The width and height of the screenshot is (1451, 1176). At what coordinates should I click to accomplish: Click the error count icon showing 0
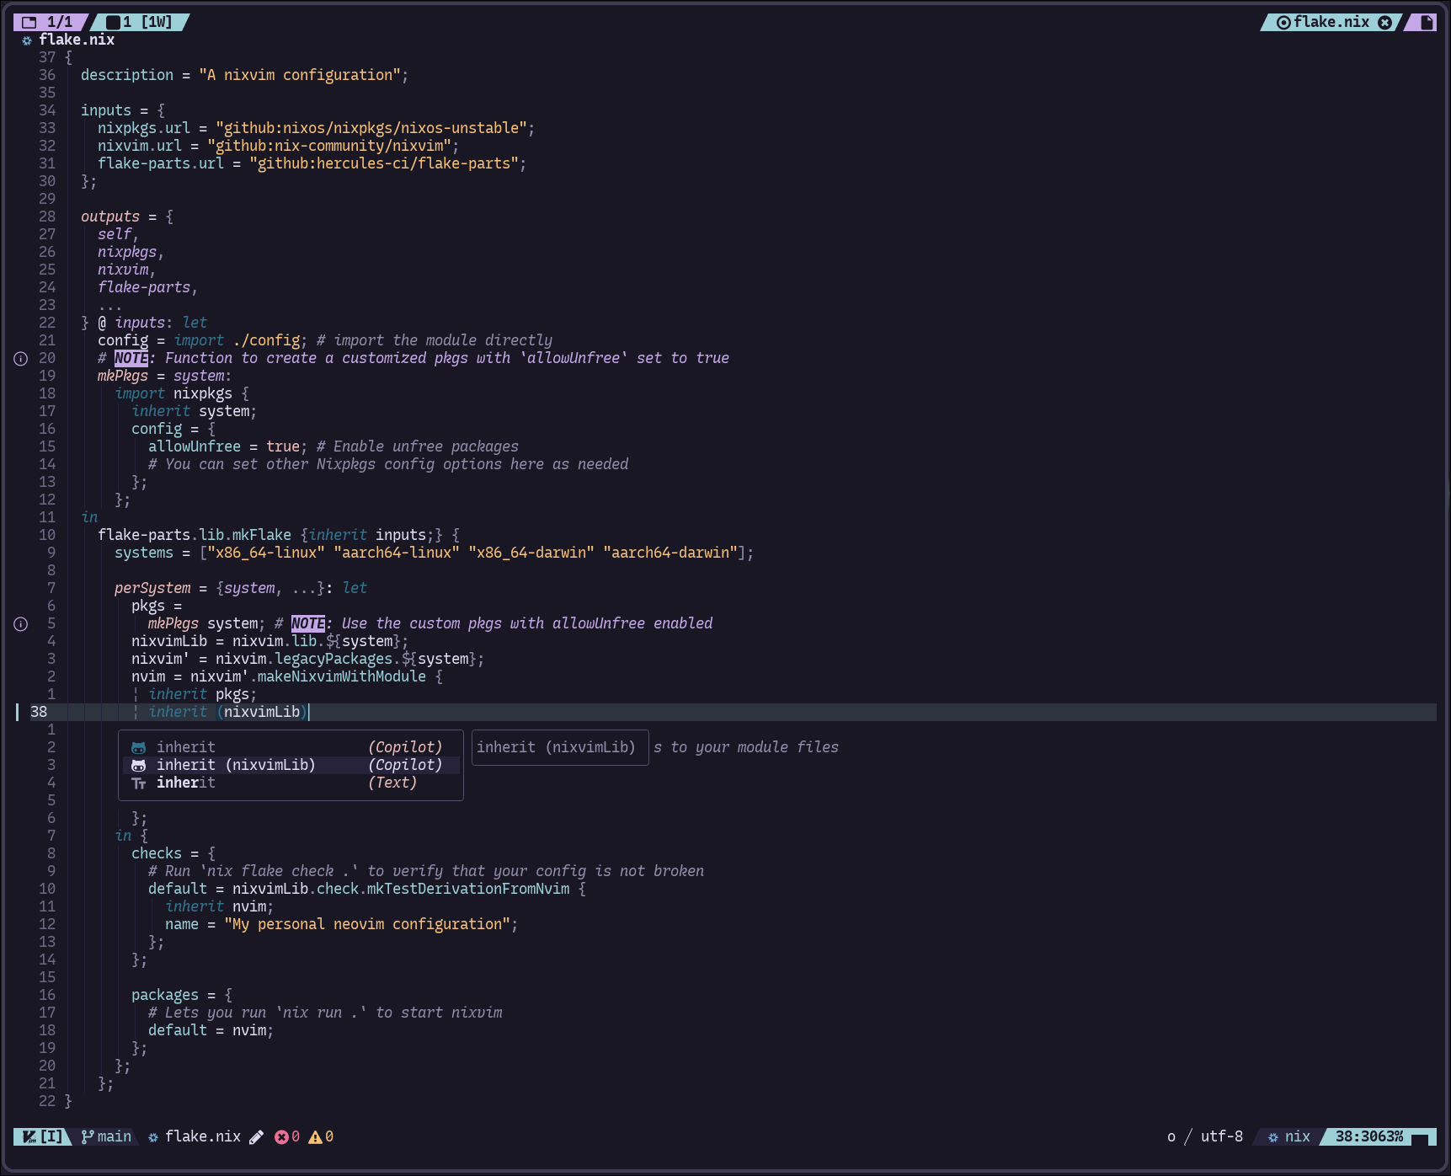click(281, 1137)
